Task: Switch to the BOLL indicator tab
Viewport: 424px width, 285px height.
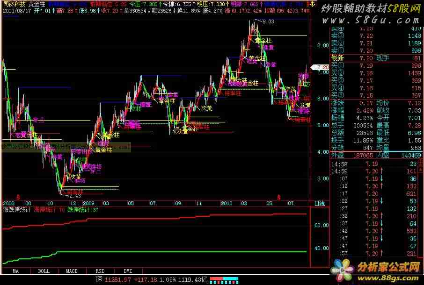Action: point(44,271)
